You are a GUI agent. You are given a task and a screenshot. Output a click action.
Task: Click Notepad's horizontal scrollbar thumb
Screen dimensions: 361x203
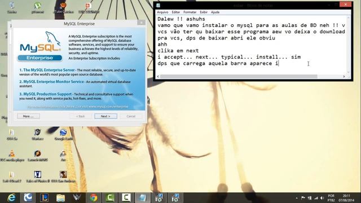[239, 77]
